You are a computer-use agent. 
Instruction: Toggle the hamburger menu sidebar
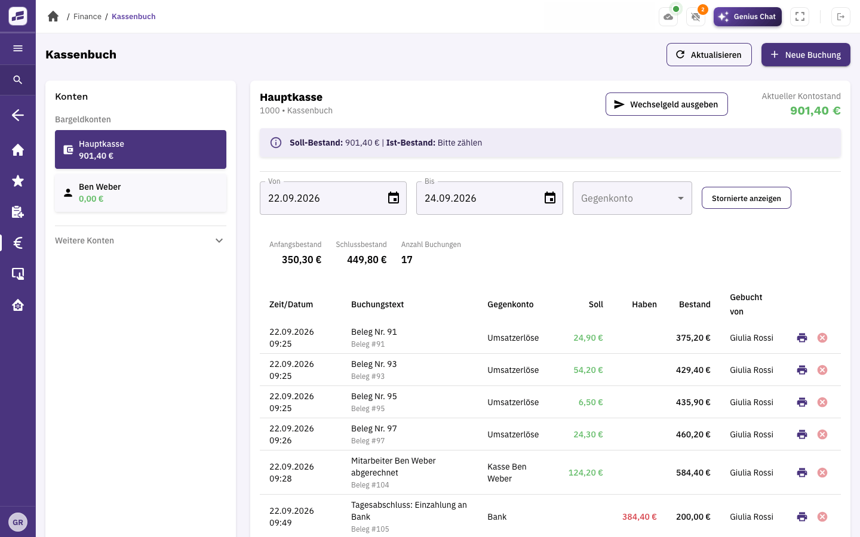18,48
